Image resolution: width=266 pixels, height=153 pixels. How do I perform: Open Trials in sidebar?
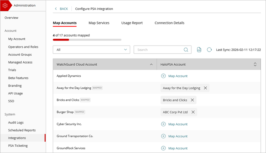pos(12,70)
